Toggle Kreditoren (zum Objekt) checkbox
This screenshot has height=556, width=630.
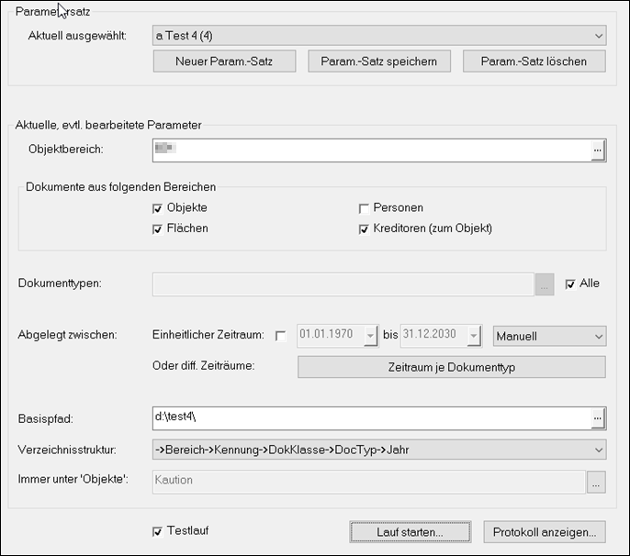(365, 228)
